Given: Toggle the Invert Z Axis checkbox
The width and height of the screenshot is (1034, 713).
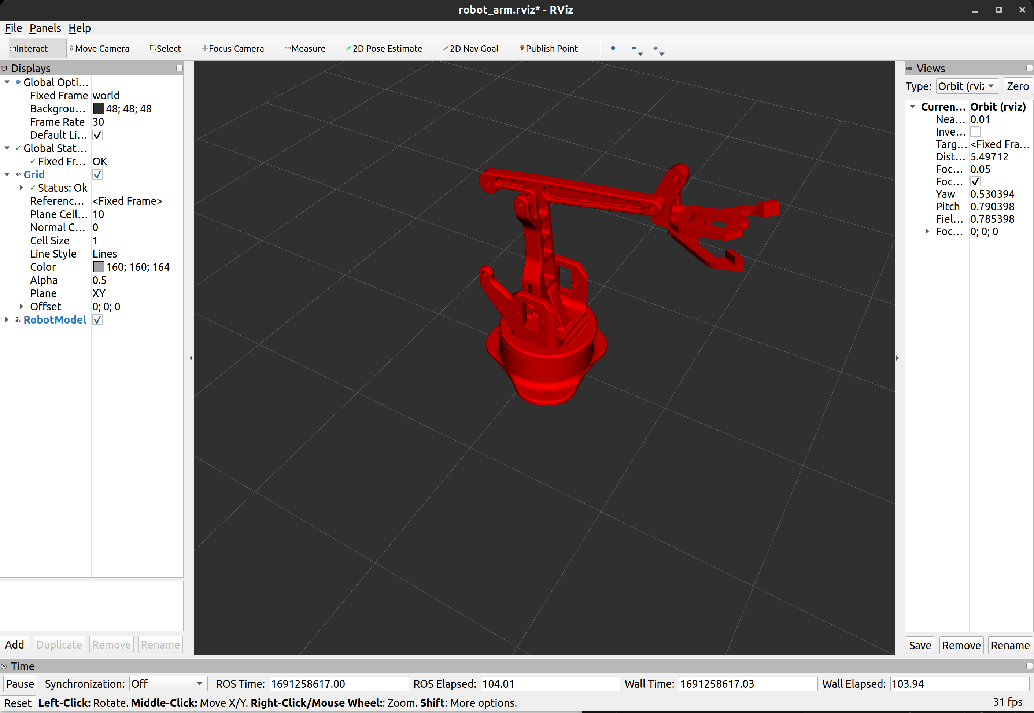Looking at the screenshot, I should [975, 132].
